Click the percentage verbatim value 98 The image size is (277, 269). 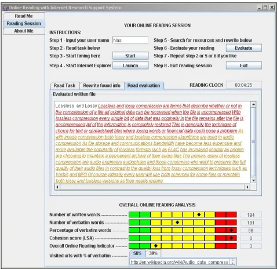[x=251, y=231]
